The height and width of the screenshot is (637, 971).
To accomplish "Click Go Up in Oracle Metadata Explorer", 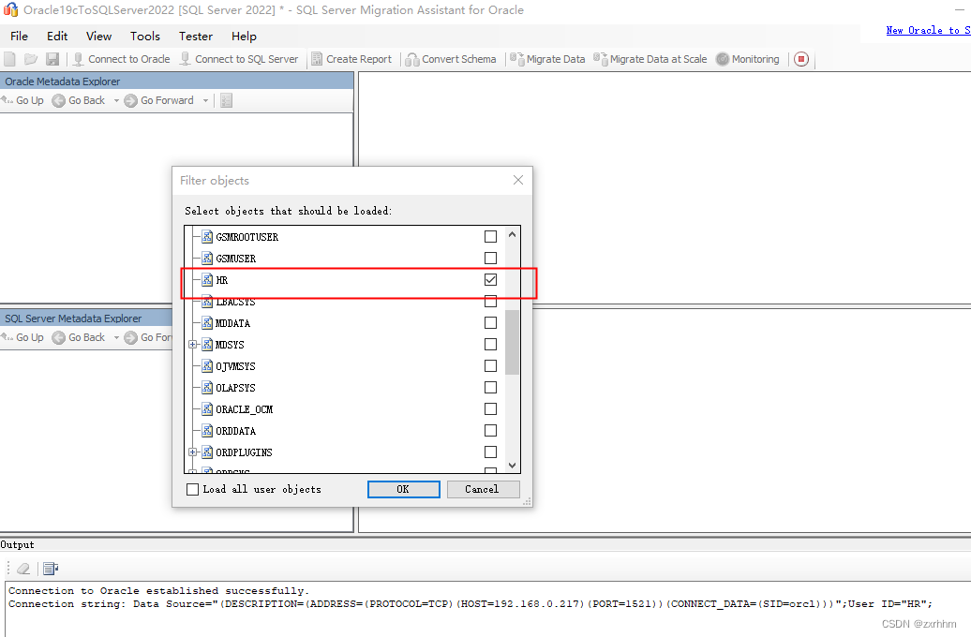I will (22, 100).
